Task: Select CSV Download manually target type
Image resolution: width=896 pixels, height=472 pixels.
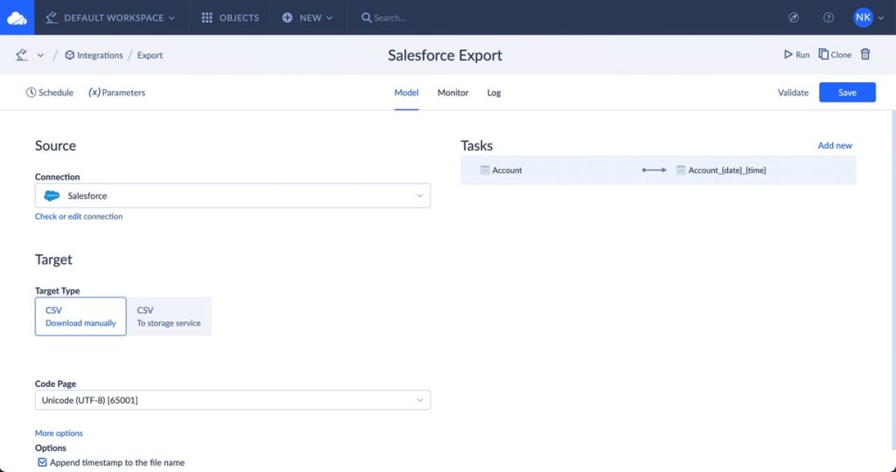Action: [x=80, y=316]
